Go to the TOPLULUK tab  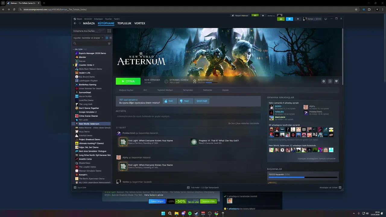pyautogui.click(x=124, y=23)
